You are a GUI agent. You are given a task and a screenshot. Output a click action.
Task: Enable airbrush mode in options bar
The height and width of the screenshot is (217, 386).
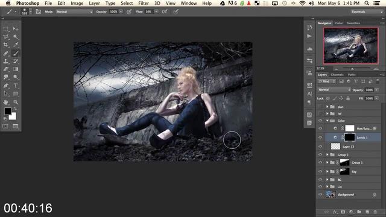(x=165, y=11)
